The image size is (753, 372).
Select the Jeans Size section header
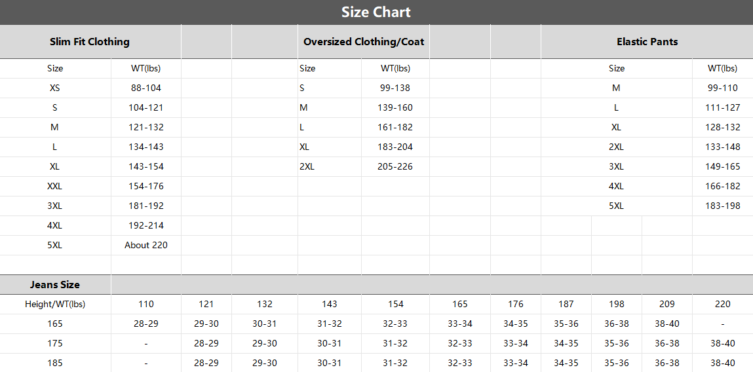pyautogui.click(x=55, y=285)
